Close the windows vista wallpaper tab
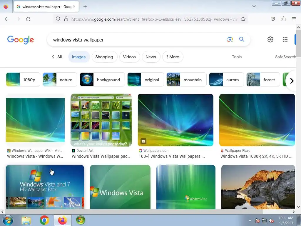This screenshot has height=226, width=301. pos(74,6)
